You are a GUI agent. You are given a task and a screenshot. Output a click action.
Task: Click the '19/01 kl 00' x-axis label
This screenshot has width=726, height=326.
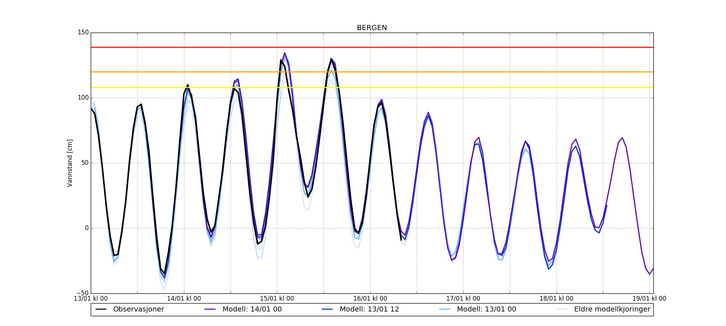649,298
